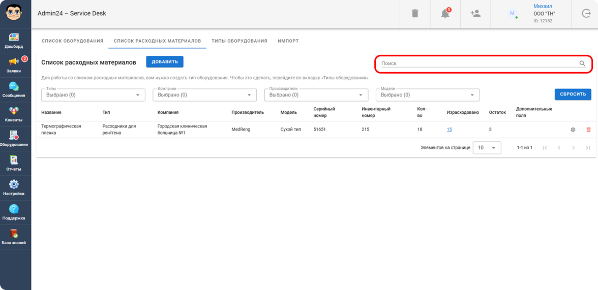Open Заявки section in the sidebar

[x=14, y=65]
